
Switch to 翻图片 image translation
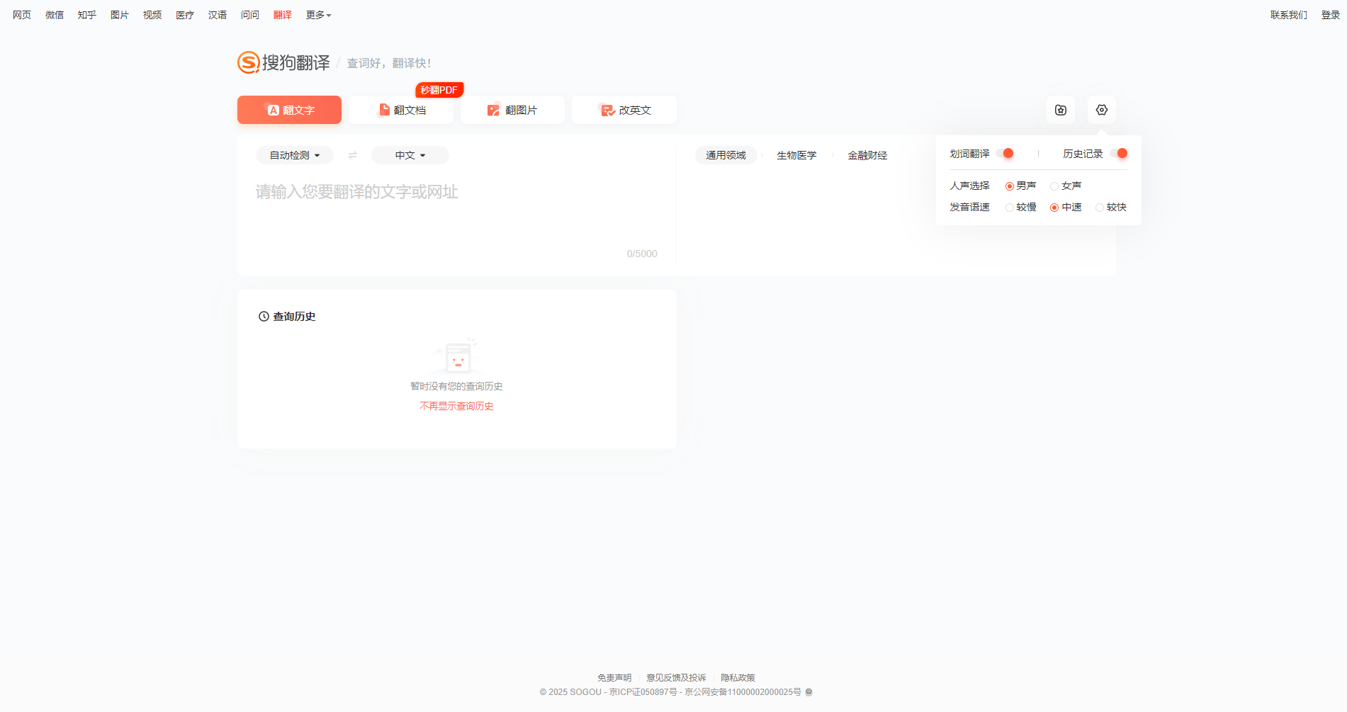click(512, 110)
